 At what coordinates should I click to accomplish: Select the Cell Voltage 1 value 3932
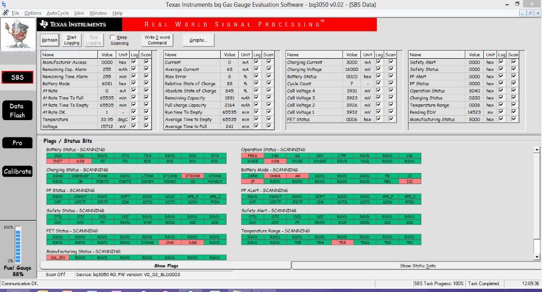pyautogui.click(x=352, y=112)
